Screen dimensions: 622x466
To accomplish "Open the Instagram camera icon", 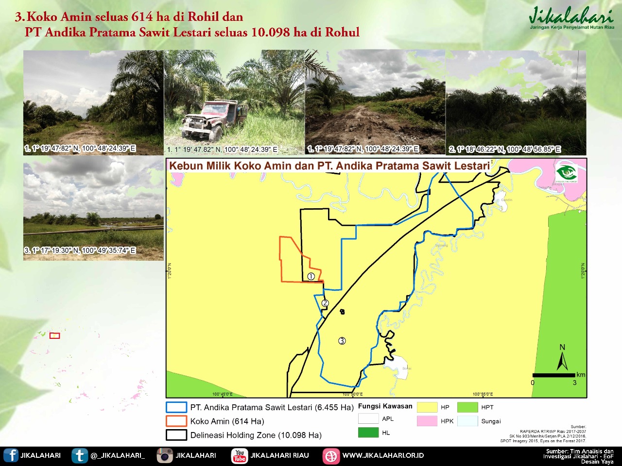I will pyautogui.click(x=165, y=455).
